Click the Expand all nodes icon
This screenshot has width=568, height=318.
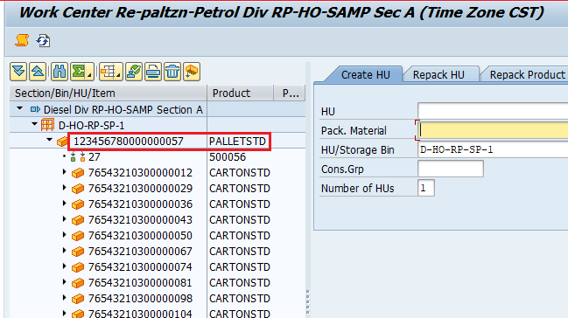[18, 72]
